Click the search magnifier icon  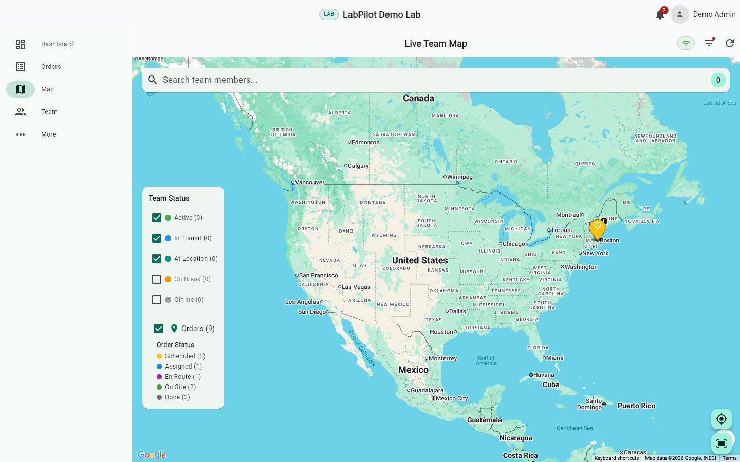(153, 80)
